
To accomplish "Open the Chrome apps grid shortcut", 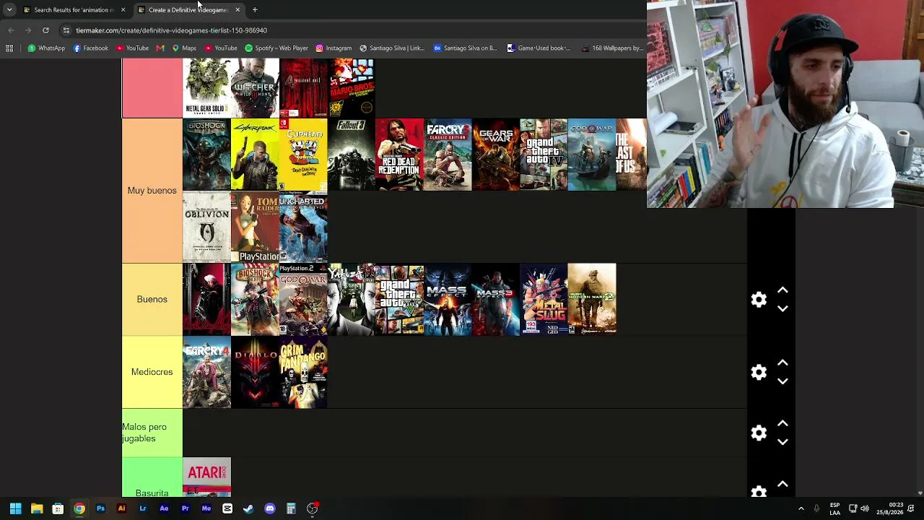I will 9,48.
